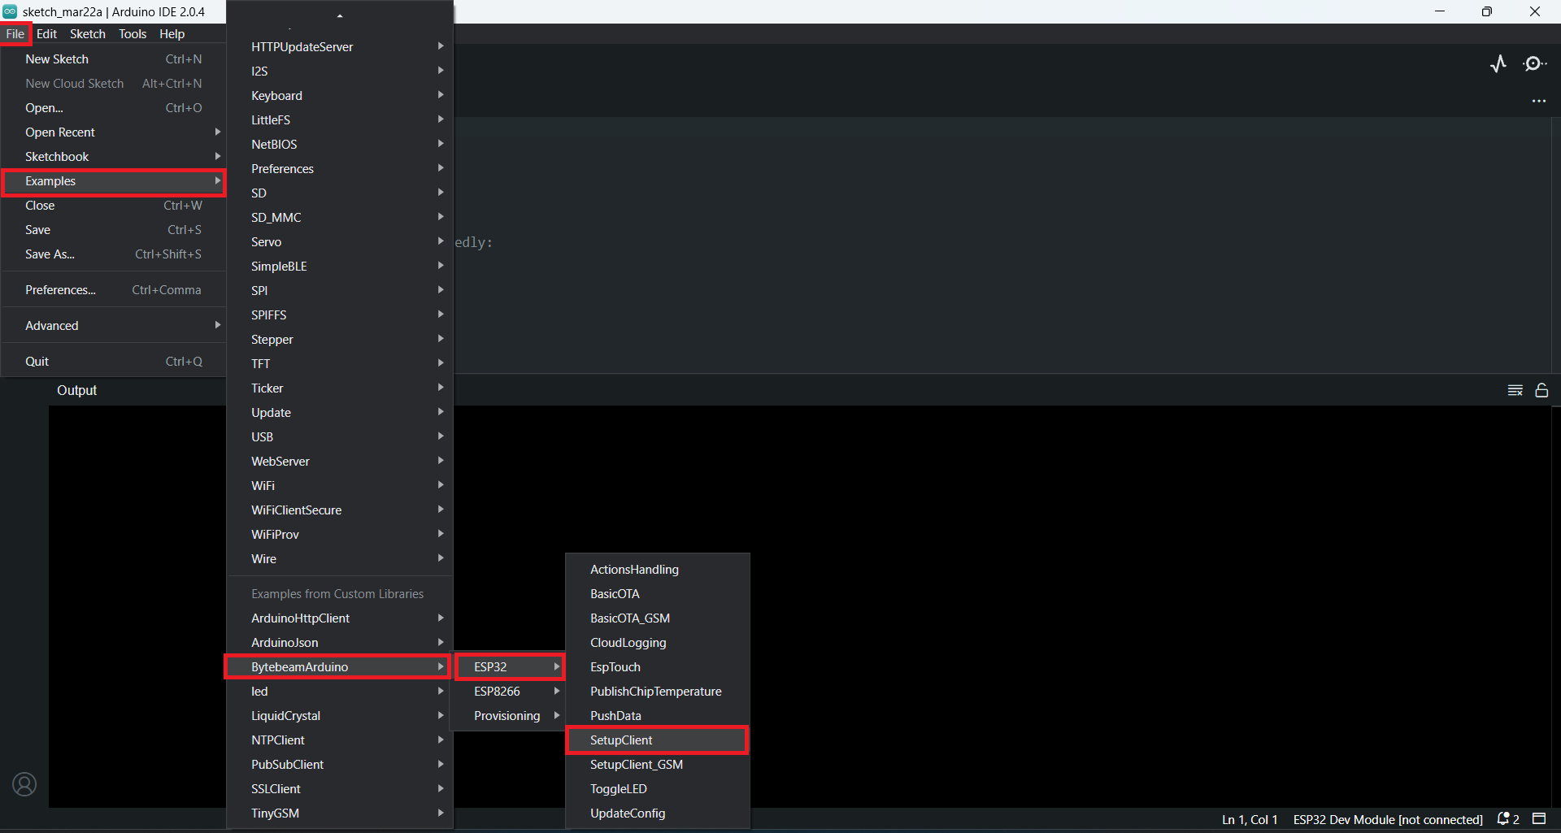1561x833 pixels.
Task: Choose New Sketch from File menu
Action: 113,59
